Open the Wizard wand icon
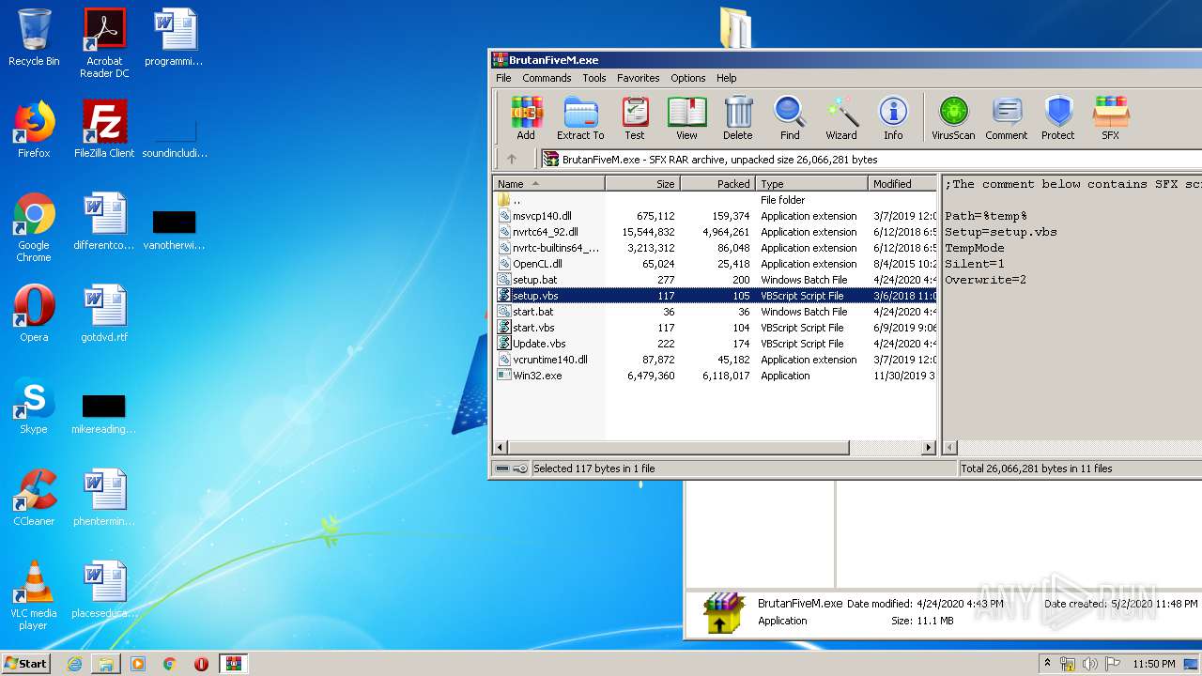The width and height of the screenshot is (1202, 676). [841, 118]
